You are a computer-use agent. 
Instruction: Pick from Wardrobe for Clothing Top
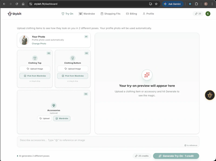click(x=35, y=76)
